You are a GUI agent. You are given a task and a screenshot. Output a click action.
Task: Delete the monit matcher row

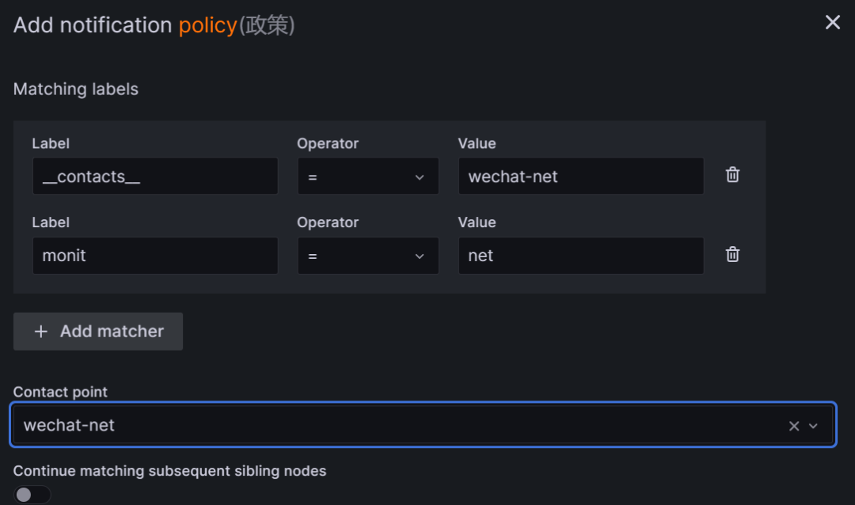point(733,254)
